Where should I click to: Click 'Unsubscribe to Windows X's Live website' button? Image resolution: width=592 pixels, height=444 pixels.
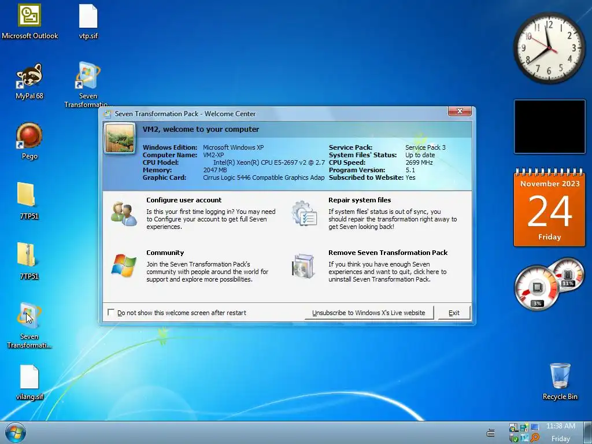click(369, 313)
